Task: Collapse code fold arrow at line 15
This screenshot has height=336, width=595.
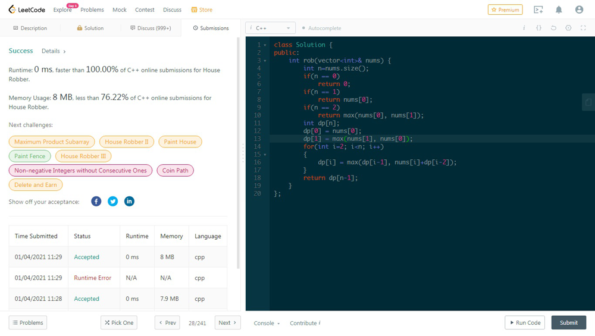Action: [265, 155]
